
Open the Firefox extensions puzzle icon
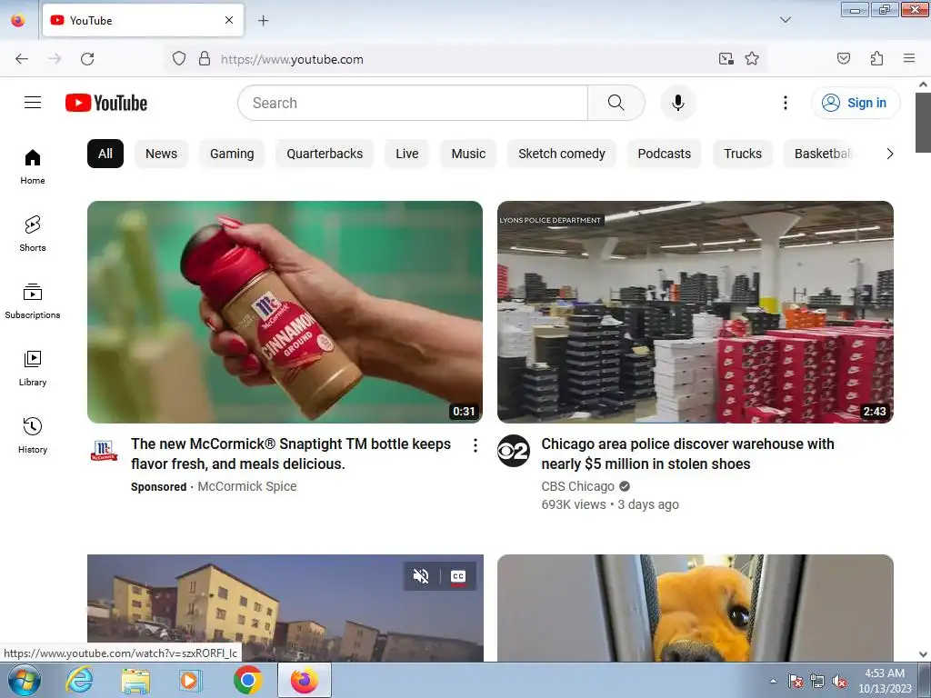[876, 59]
